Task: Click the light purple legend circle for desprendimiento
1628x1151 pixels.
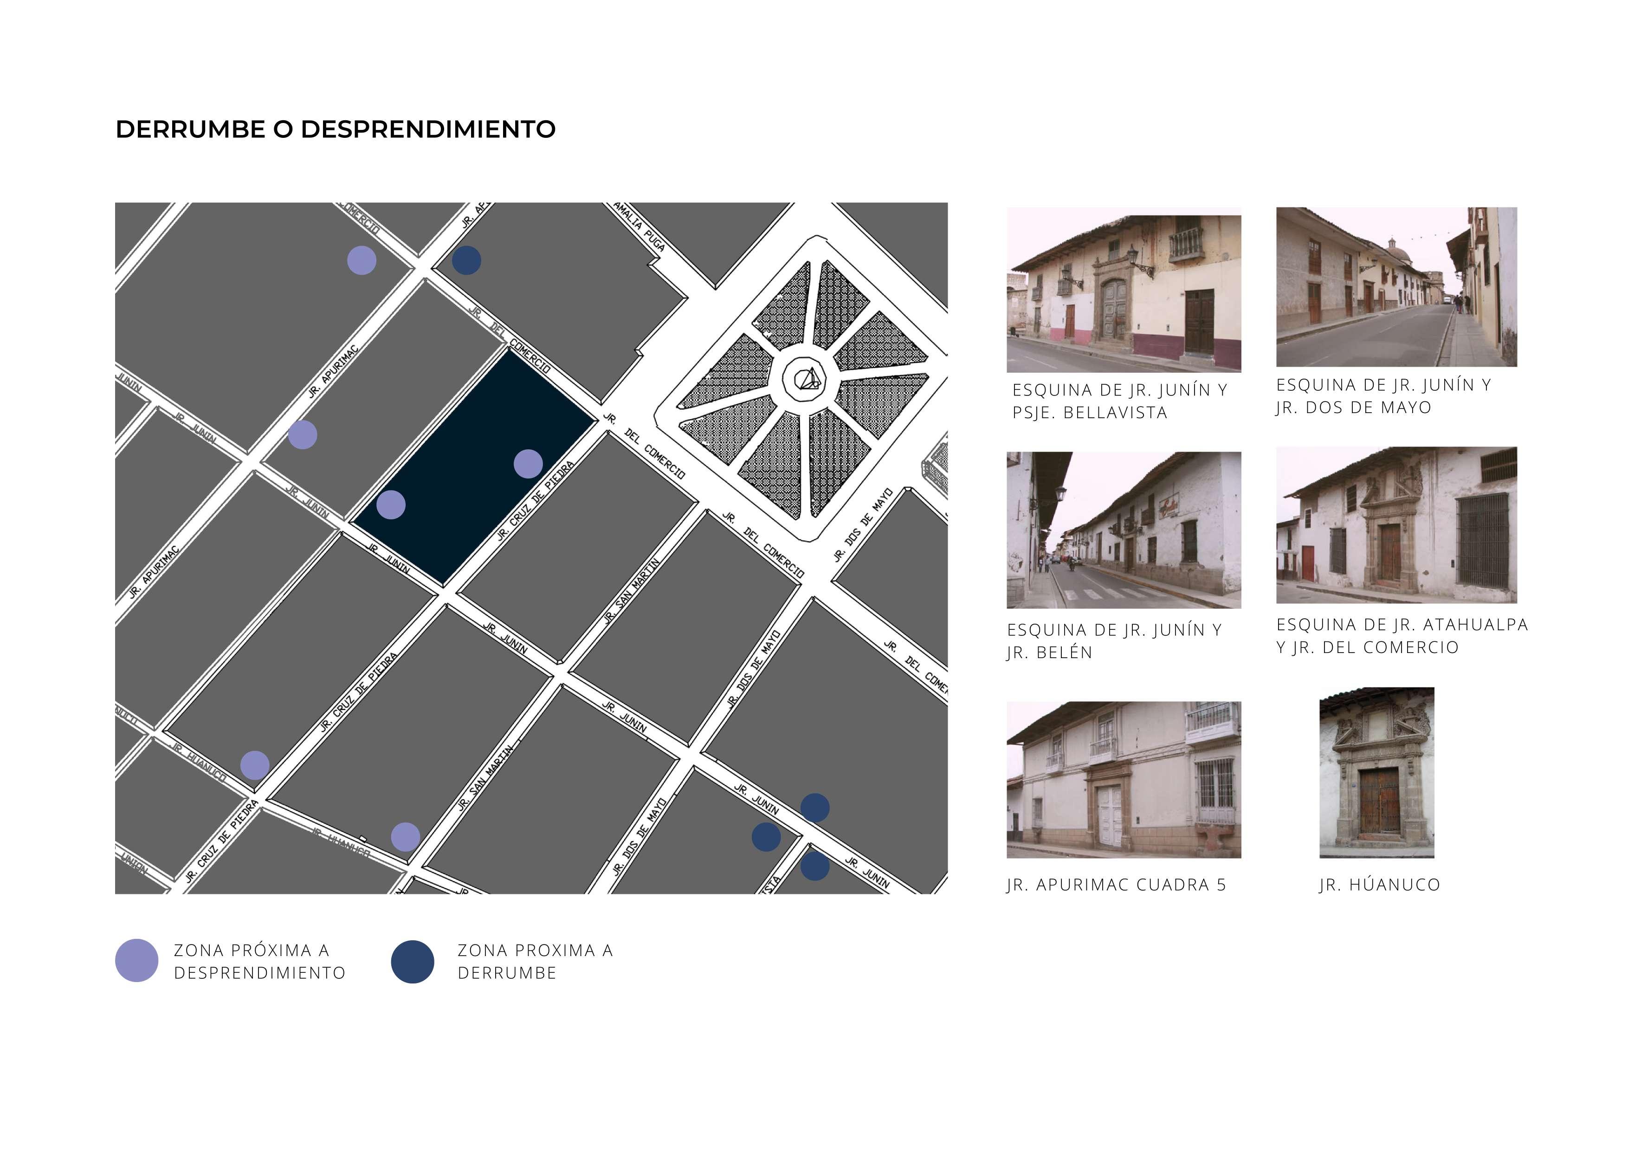Action: (136, 960)
